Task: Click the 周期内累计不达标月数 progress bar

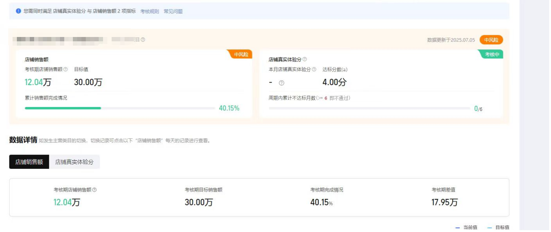Action: pyautogui.click(x=369, y=108)
